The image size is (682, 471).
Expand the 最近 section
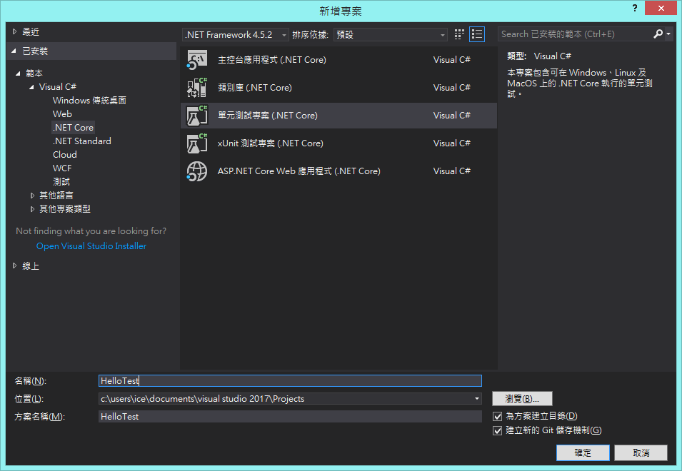(15, 31)
